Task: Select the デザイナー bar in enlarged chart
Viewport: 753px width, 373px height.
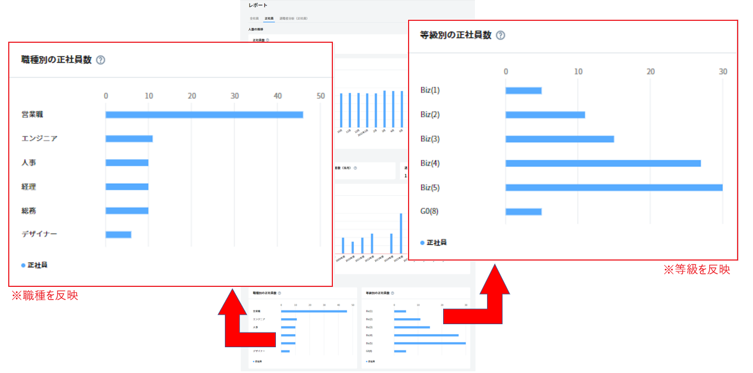Action: click(118, 235)
